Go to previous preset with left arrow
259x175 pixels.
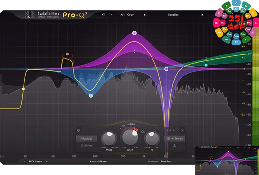click(x=145, y=15)
